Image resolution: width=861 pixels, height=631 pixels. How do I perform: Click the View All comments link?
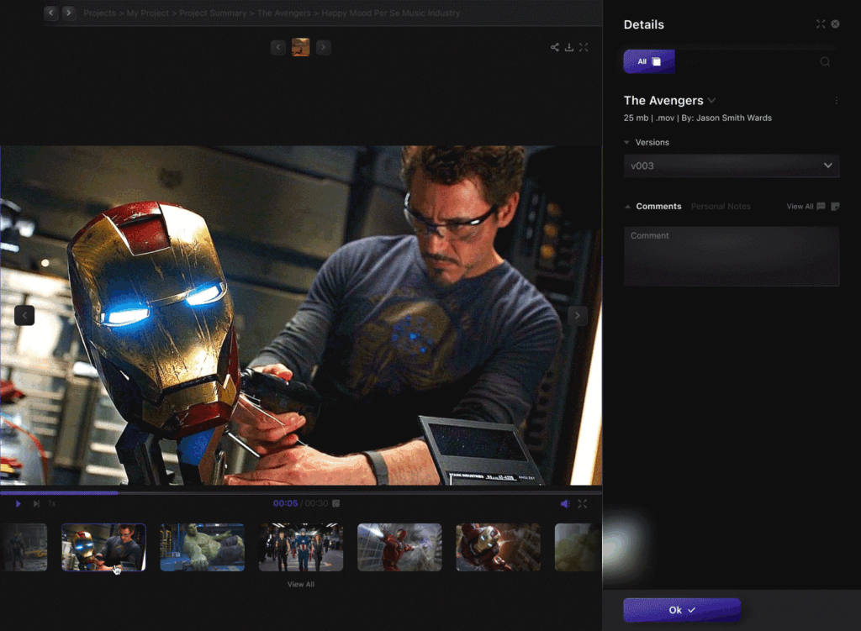(x=800, y=207)
